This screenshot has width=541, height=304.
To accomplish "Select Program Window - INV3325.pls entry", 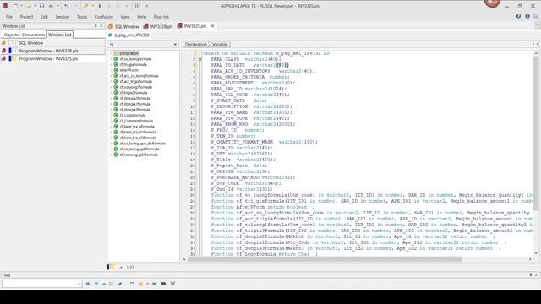I will [52, 58].
